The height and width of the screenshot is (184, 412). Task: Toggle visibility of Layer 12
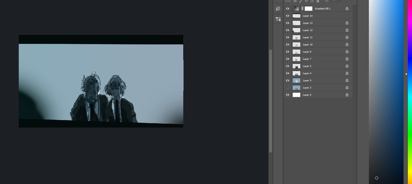(x=288, y=30)
